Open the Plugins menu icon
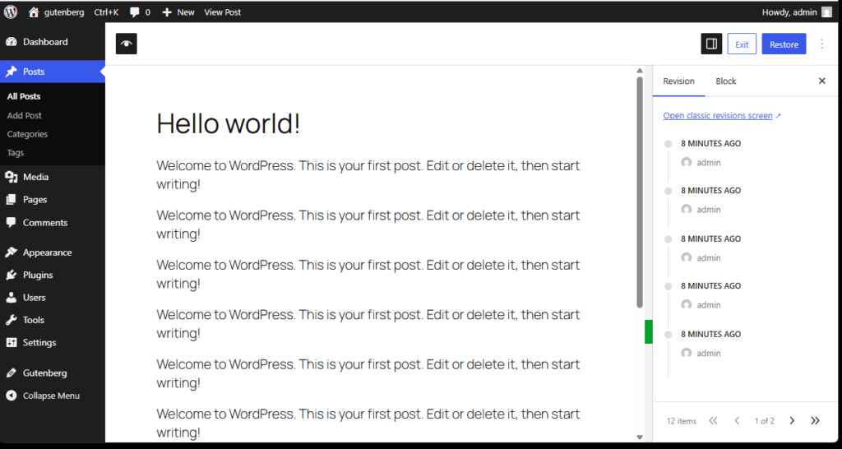Viewport: 842px width, 449px height. tap(12, 275)
